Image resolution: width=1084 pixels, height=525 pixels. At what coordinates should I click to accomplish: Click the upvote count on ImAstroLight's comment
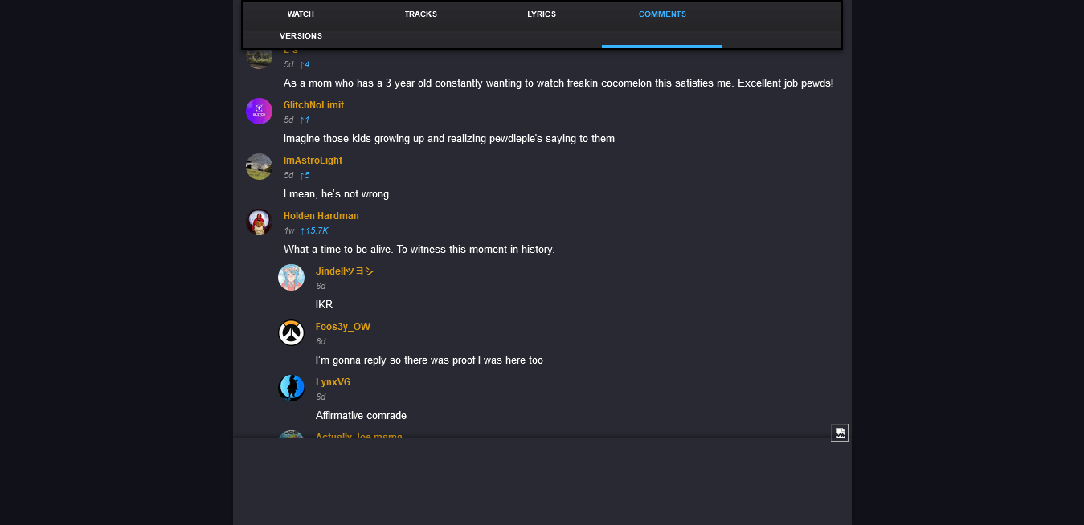(305, 175)
